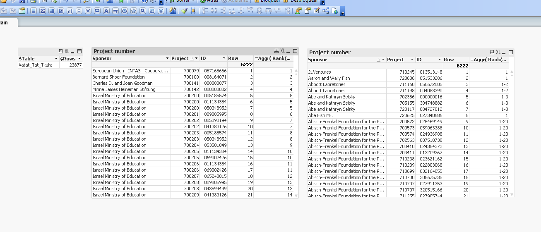Create a new list box object
Viewport: 541px width, 232px height.
click(x=33, y=11)
